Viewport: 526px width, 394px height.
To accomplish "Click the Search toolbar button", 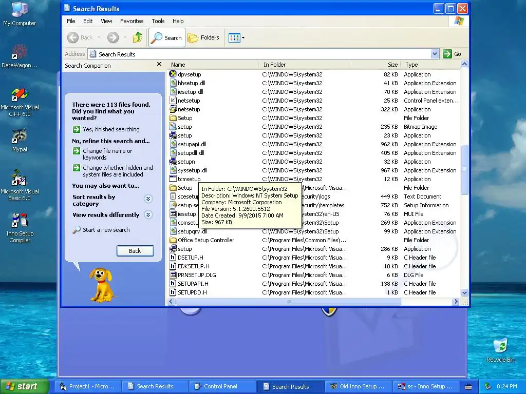I will click(x=167, y=38).
